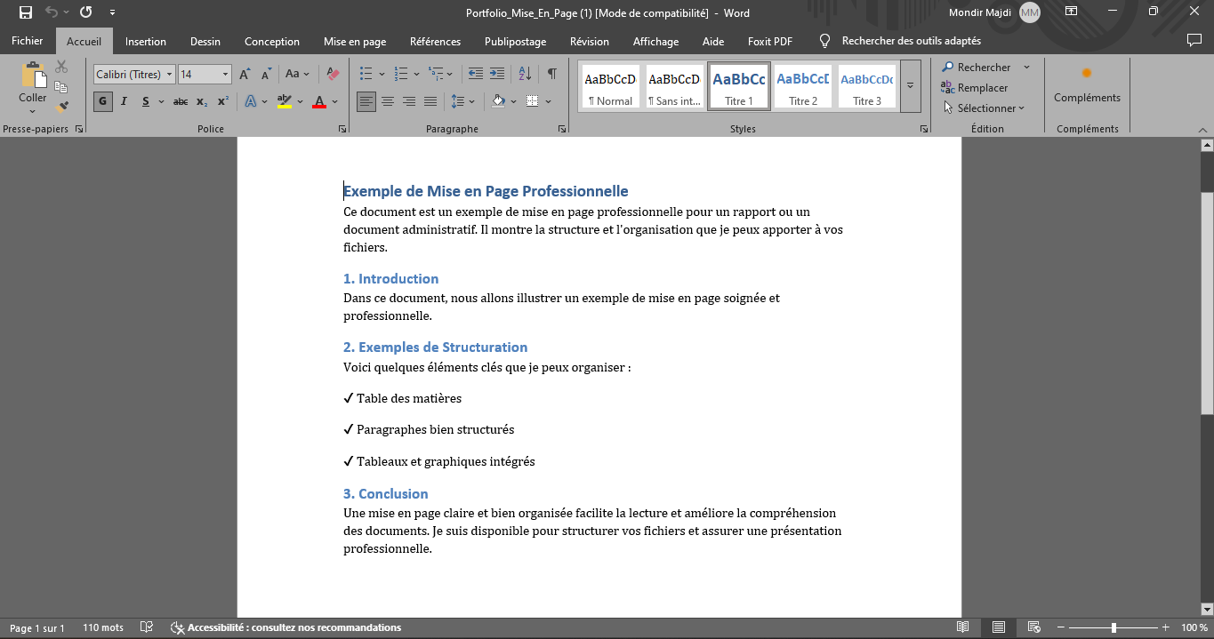The height and width of the screenshot is (639, 1214).
Task: Toggle bold (G) formatting
Action: click(x=102, y=101)
